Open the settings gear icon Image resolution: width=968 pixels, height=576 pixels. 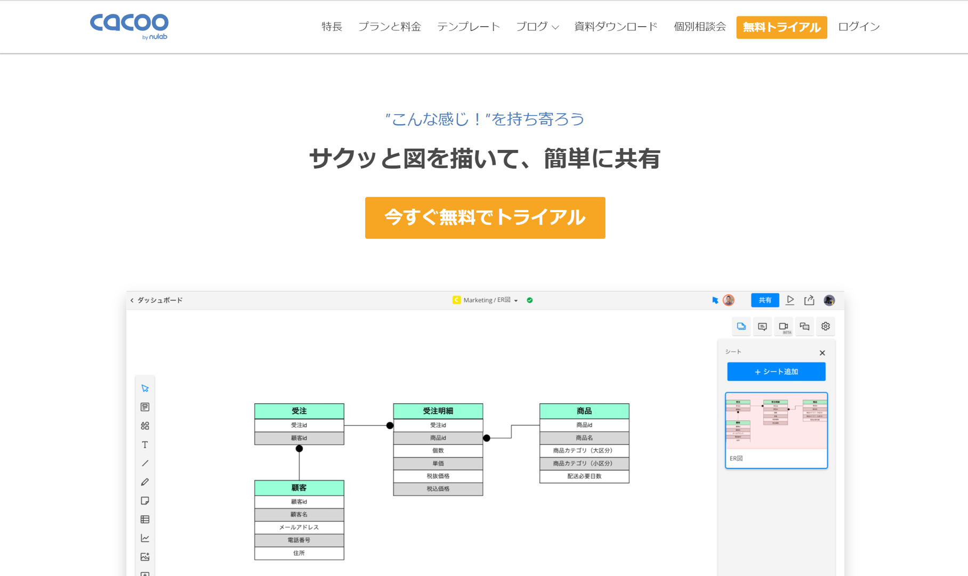825,326
